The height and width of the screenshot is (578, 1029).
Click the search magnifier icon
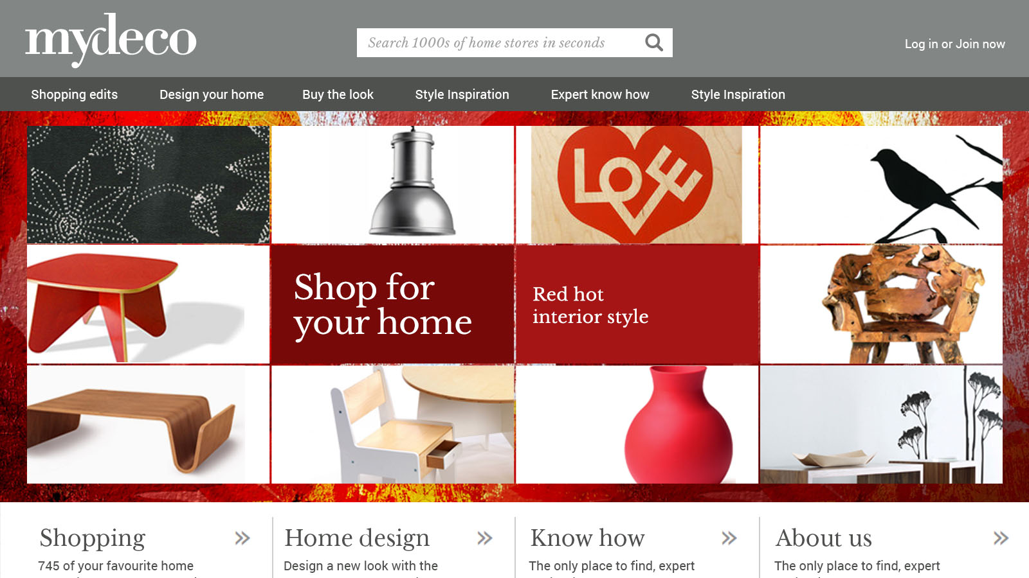(654, 42)
